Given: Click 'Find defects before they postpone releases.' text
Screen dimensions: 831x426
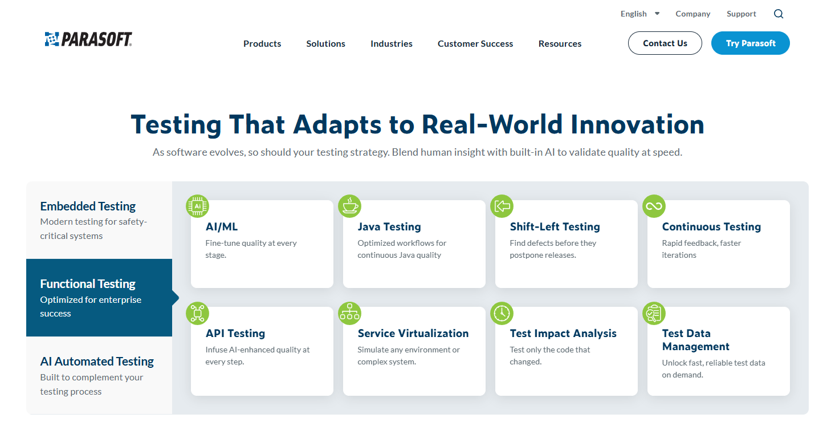Looking at the screenshot, I should click(553, 249).
